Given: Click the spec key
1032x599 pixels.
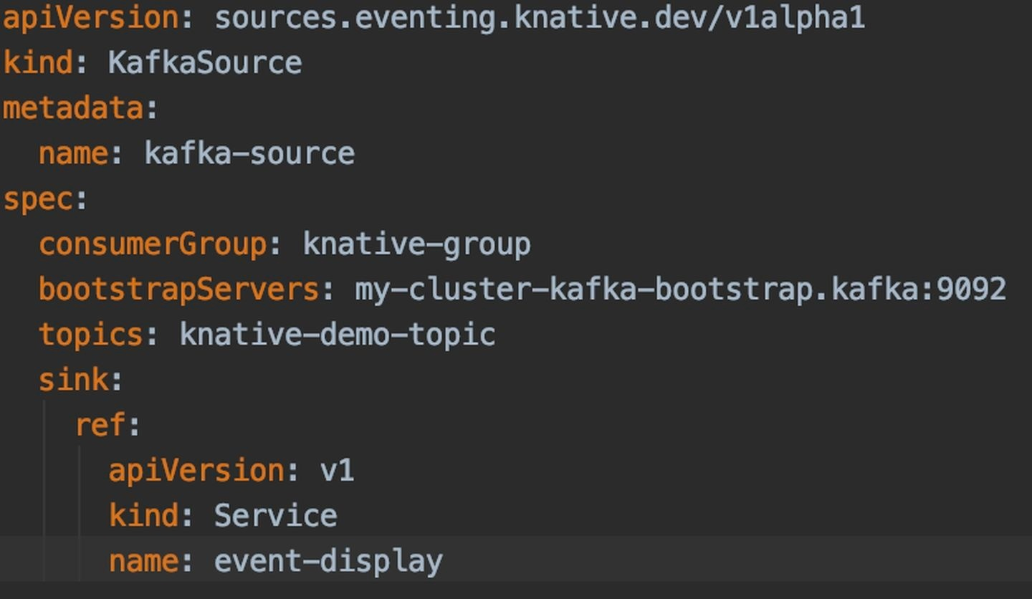Looking at the screenshot, I should (37, 200).
